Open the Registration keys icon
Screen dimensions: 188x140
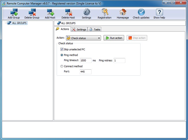[x=105, y=14]
